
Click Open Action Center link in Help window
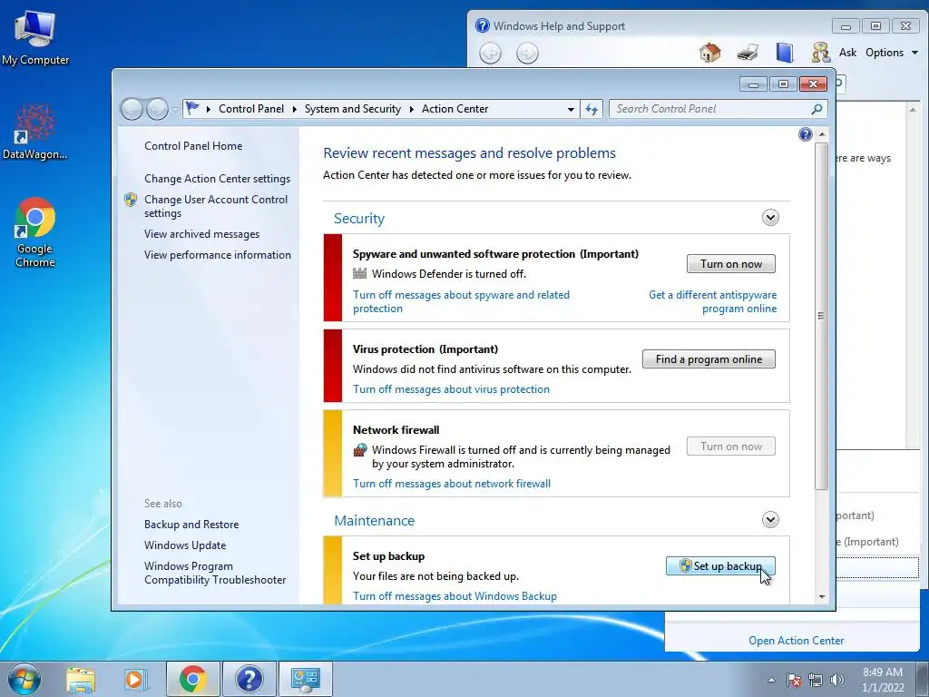pyautogui.click(x=796, y=641)
